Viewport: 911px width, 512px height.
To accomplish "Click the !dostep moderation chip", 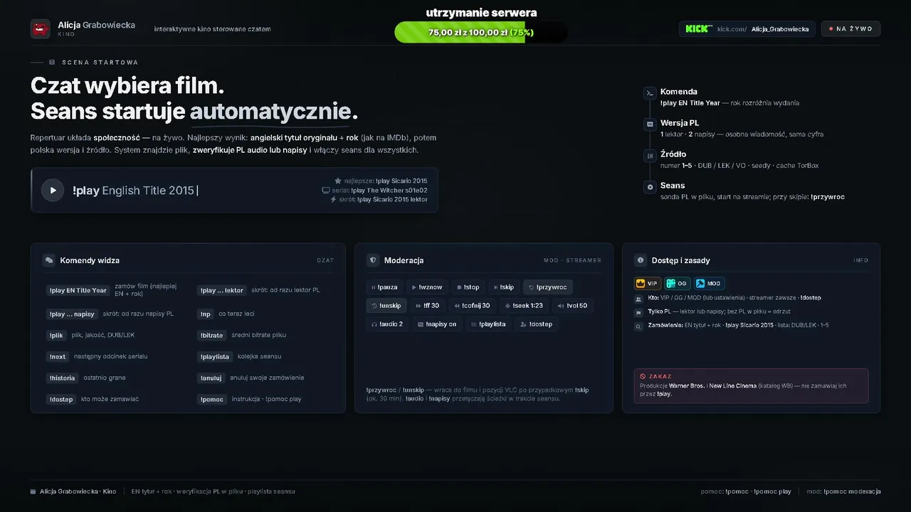I will pyautogui.click(x=536, y=324).
